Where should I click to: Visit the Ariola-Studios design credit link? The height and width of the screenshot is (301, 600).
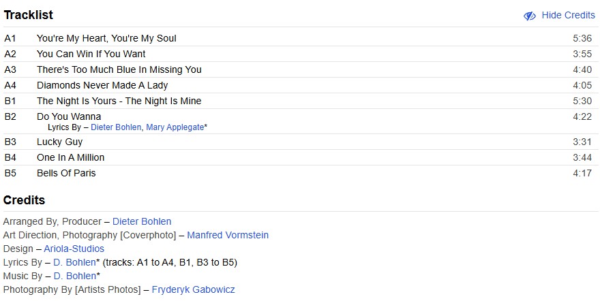[x=74, y=249]
